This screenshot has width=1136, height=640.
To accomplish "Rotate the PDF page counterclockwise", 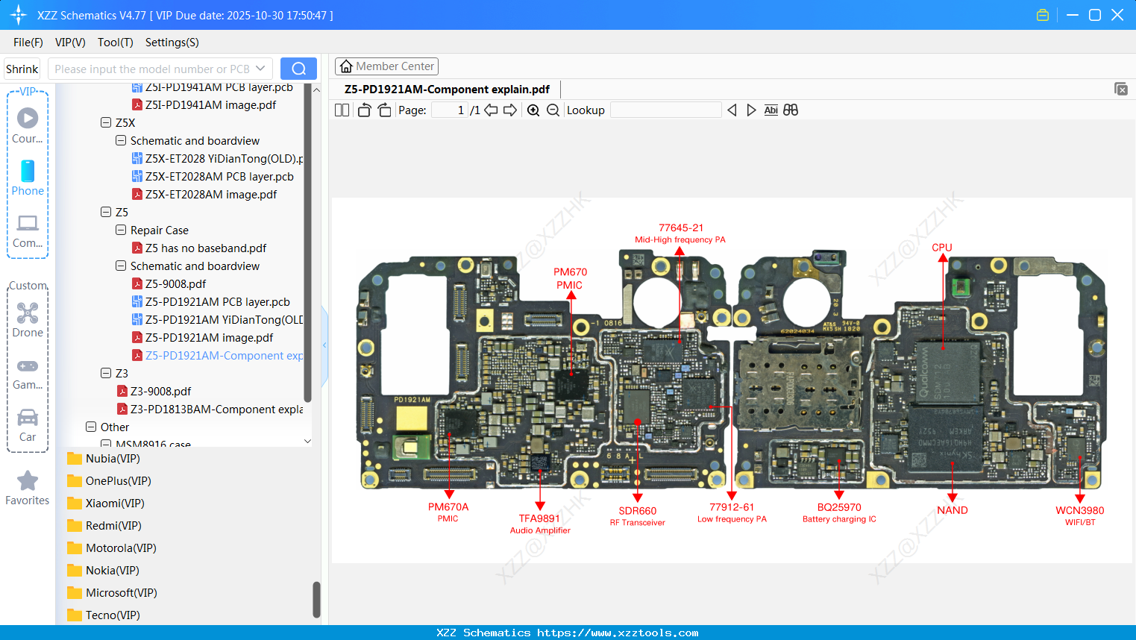I will 363,110.
